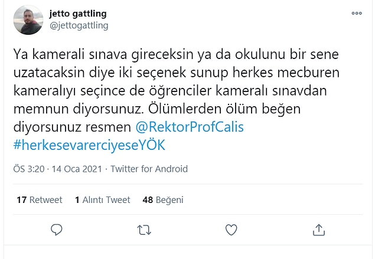Click the number 17 retweet count
Viewport: 375px width, 259px height.
(21, 200)
